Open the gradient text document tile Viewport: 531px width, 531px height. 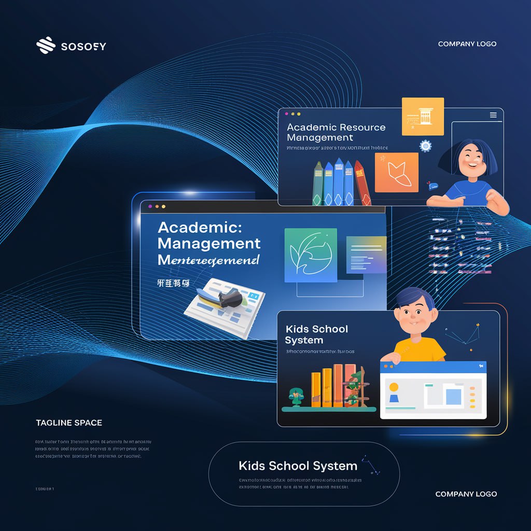(366, 254)
